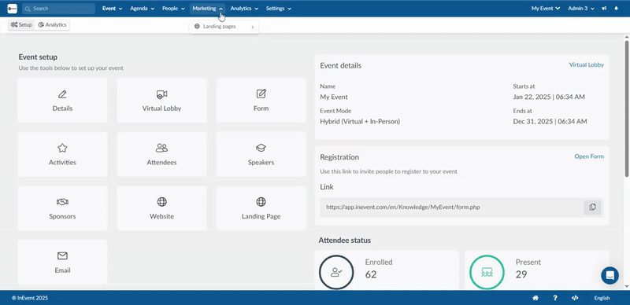The image size is (630, 305).
Task: Click into the Search field
Action: click(58, 9)
